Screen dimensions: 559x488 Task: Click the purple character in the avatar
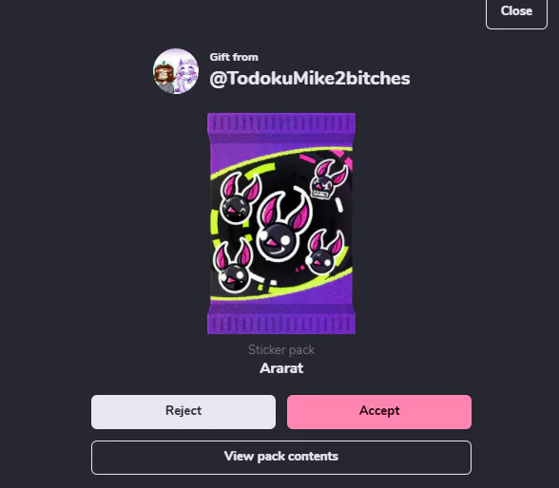tap(186, 75)
